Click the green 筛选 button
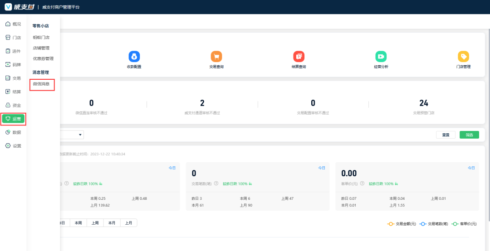 pyautogui.click(x=469, y=135)
